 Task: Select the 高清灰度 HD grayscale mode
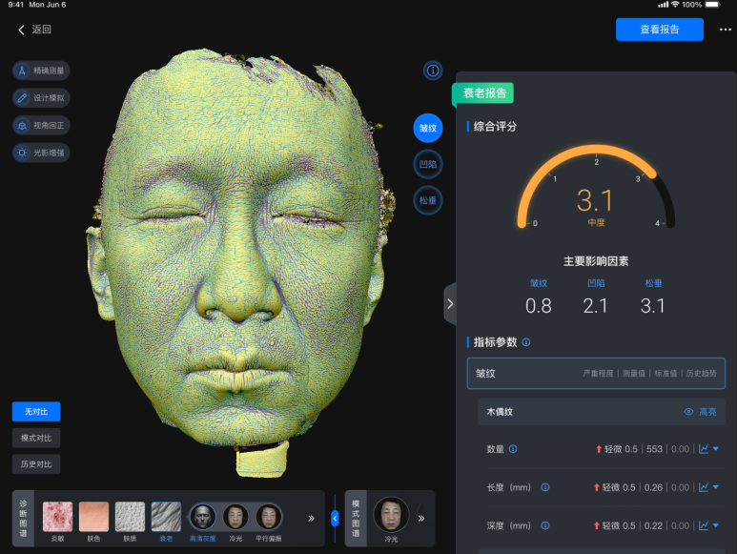coord(202,522)
